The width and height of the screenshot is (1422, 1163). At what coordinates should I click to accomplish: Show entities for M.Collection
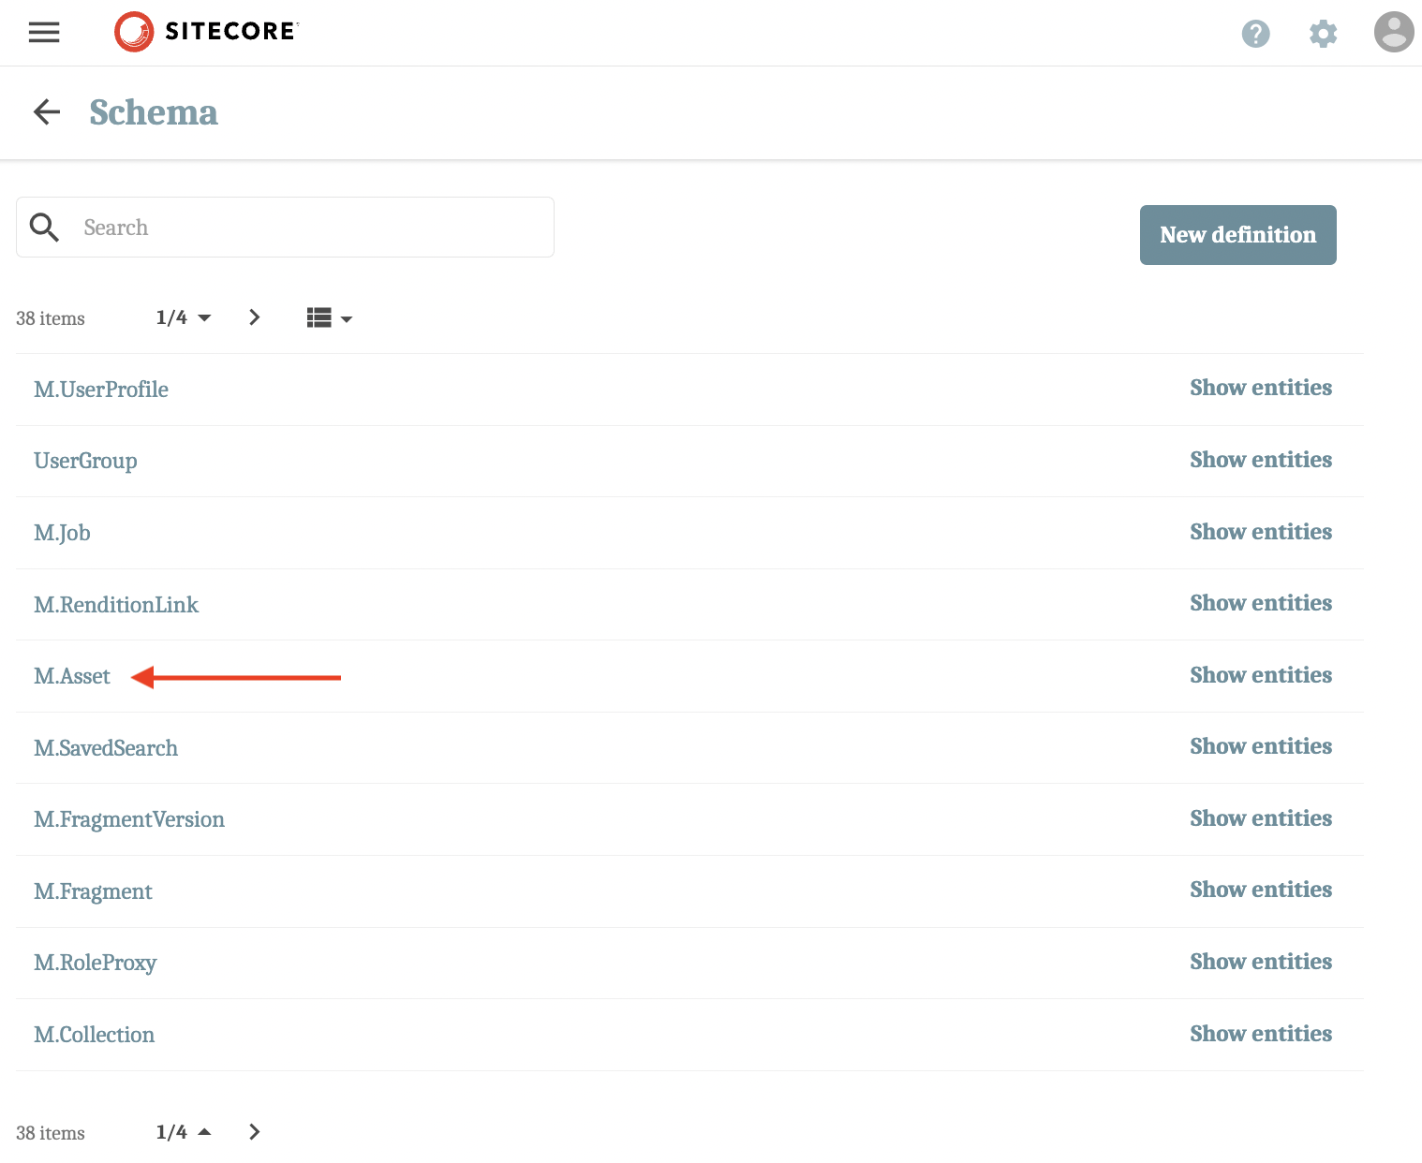[x=1260, y=1033]
